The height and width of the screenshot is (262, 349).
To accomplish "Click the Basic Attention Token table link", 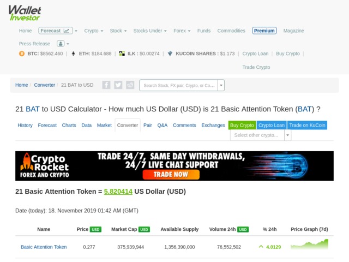I will [44, 247].
